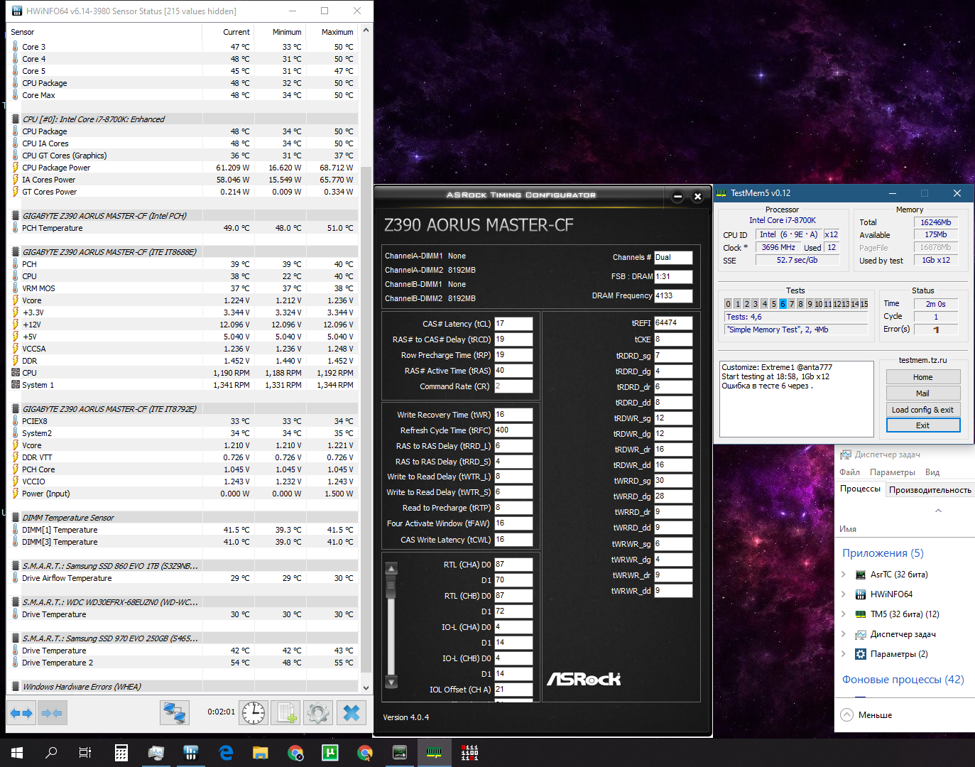975x767 pixels.
Task: Click the HWiNFO64 title bar app icon
Action: (x=16, y=11)
